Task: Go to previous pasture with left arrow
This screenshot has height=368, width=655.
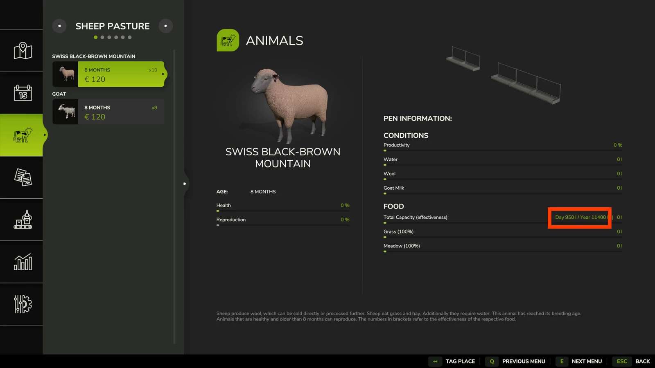Action: pyautogui.click(x=59, y=26)
